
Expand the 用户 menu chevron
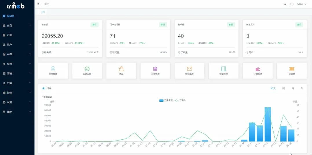(30, 44)
